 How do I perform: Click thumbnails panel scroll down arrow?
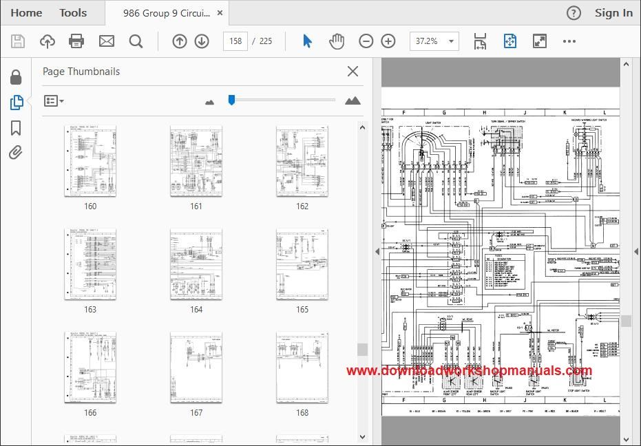[362, 436]
